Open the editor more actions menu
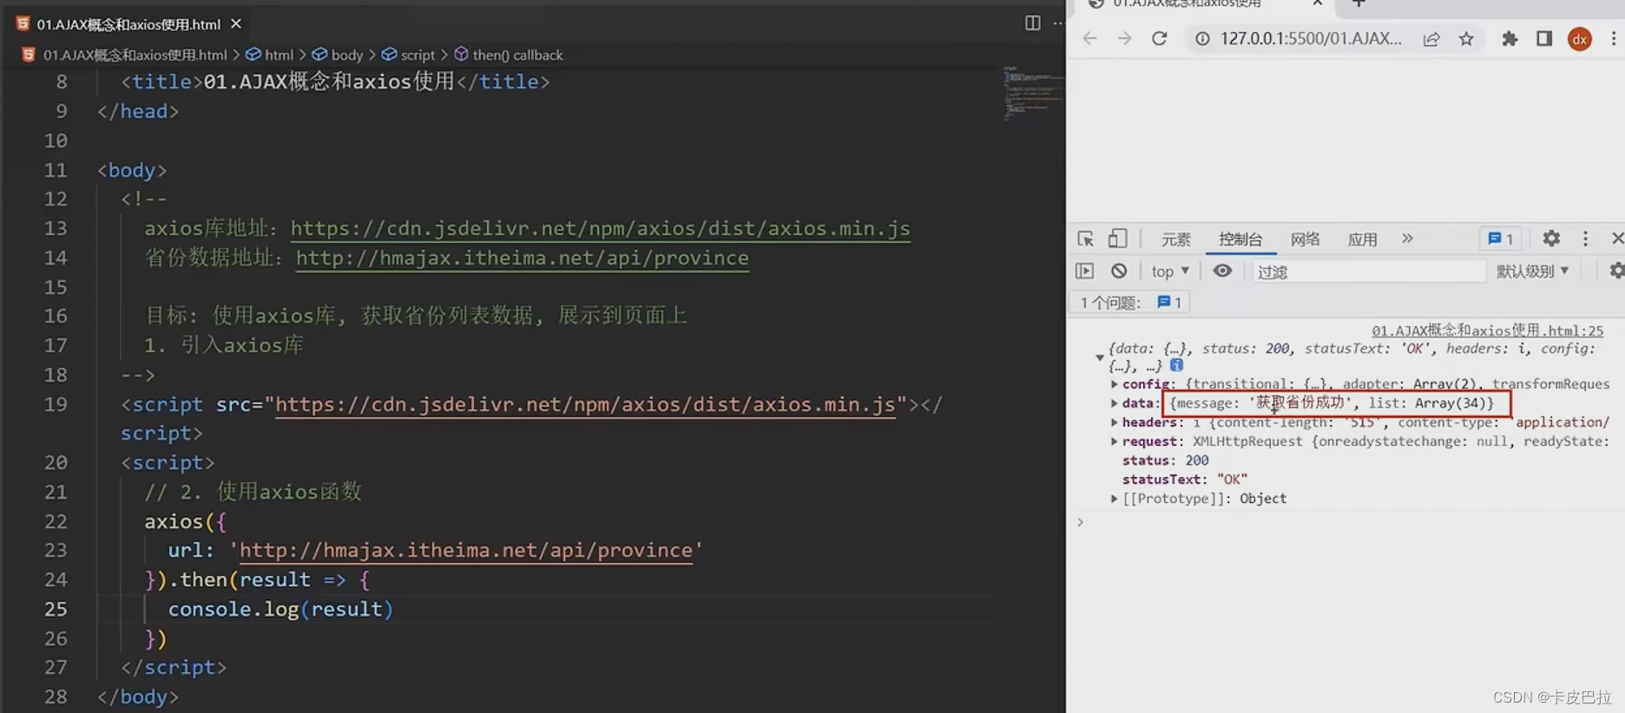1625x713 pixels. (1058, 23)
